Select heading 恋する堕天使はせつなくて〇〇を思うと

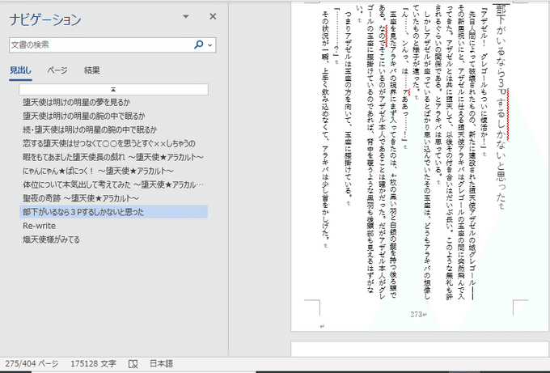pos(109,143)
